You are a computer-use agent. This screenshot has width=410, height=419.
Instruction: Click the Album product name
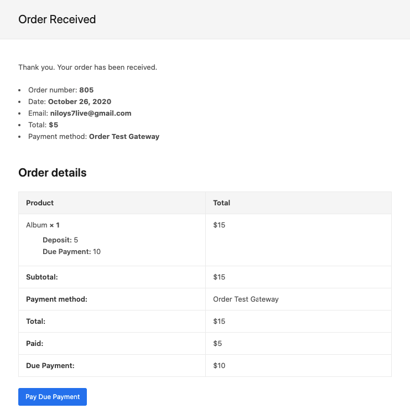click(36, 225)
